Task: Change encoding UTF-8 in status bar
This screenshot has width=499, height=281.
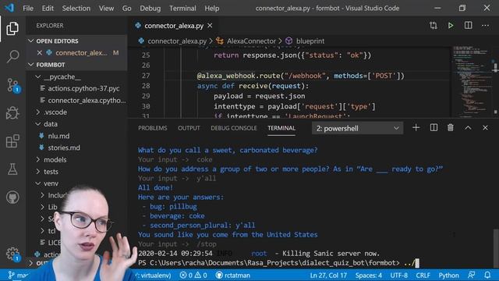Action: [x=398, y=275]
